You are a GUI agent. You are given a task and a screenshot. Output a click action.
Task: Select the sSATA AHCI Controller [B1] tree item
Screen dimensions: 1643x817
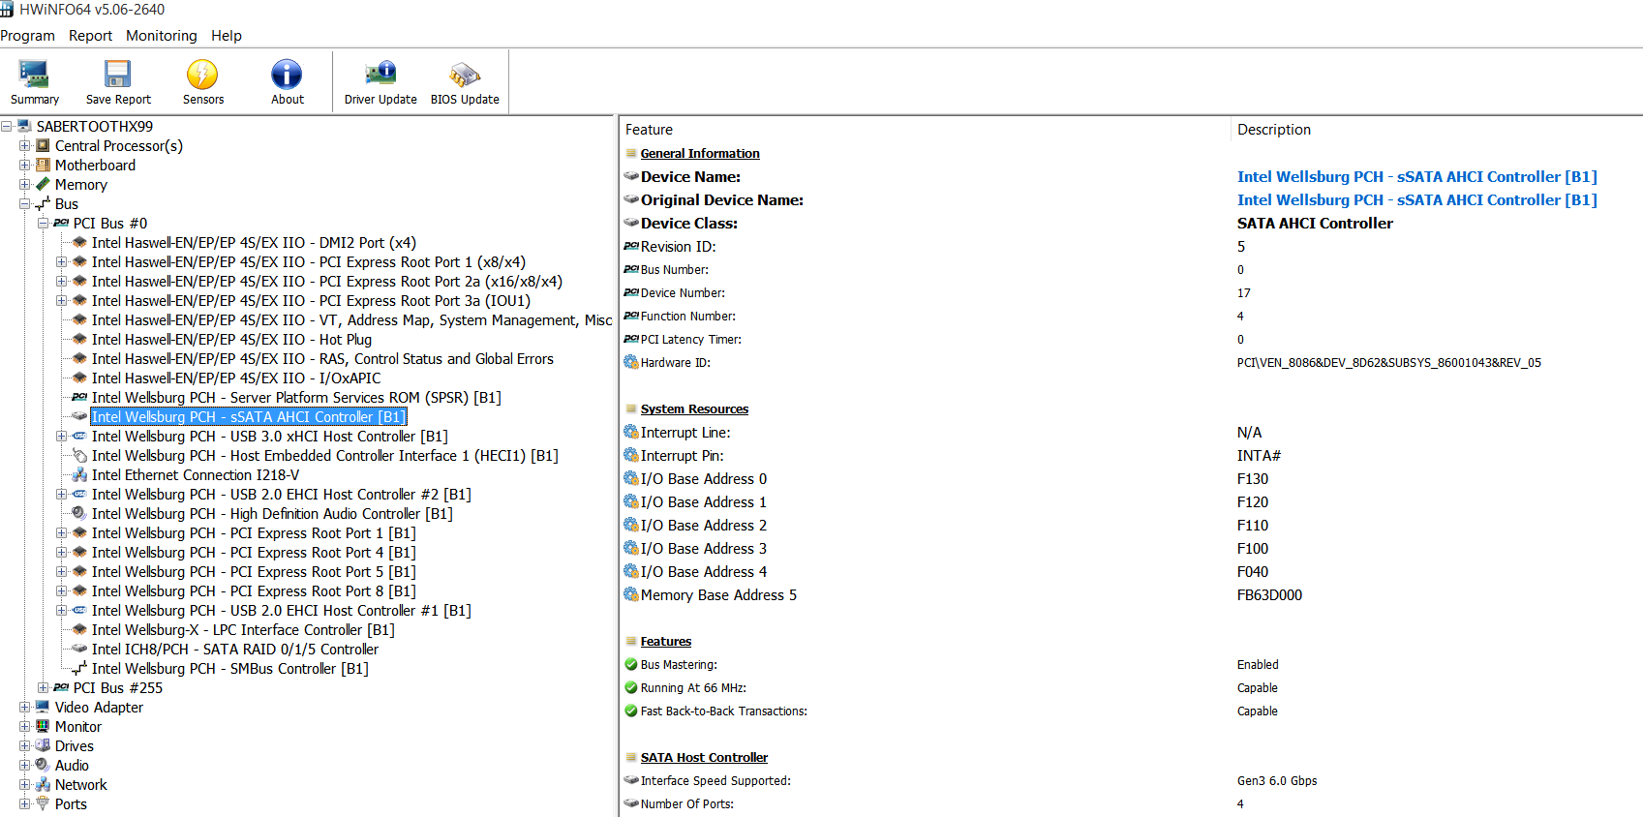[249, 417]
